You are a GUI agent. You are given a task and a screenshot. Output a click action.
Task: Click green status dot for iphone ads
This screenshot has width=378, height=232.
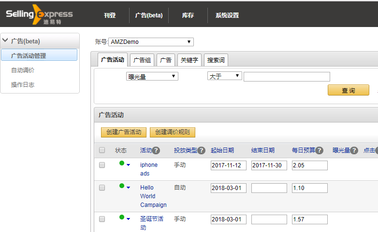[122, 163]
